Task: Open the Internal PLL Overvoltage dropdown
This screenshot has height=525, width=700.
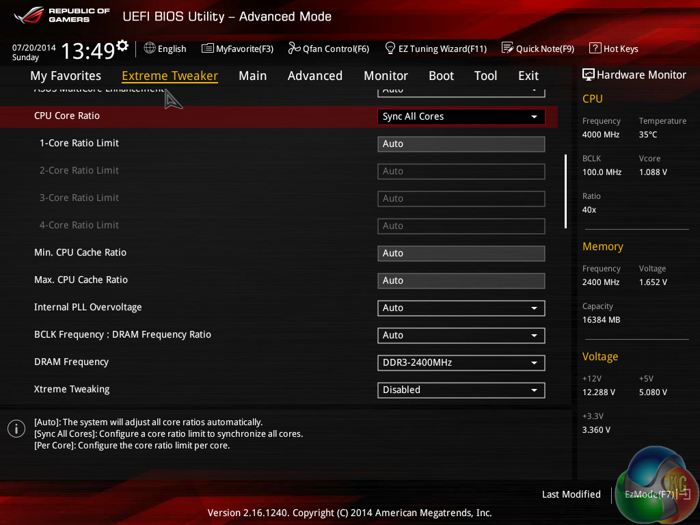Action: point(461,308)
